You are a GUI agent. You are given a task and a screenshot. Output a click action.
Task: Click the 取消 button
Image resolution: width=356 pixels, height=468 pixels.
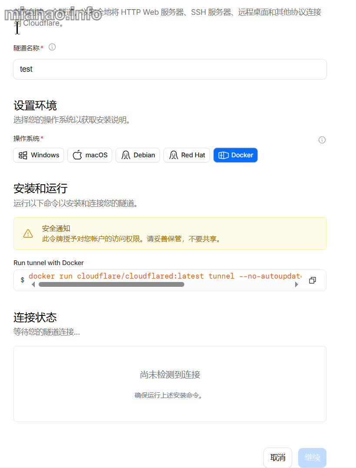(x=278, y=458)
